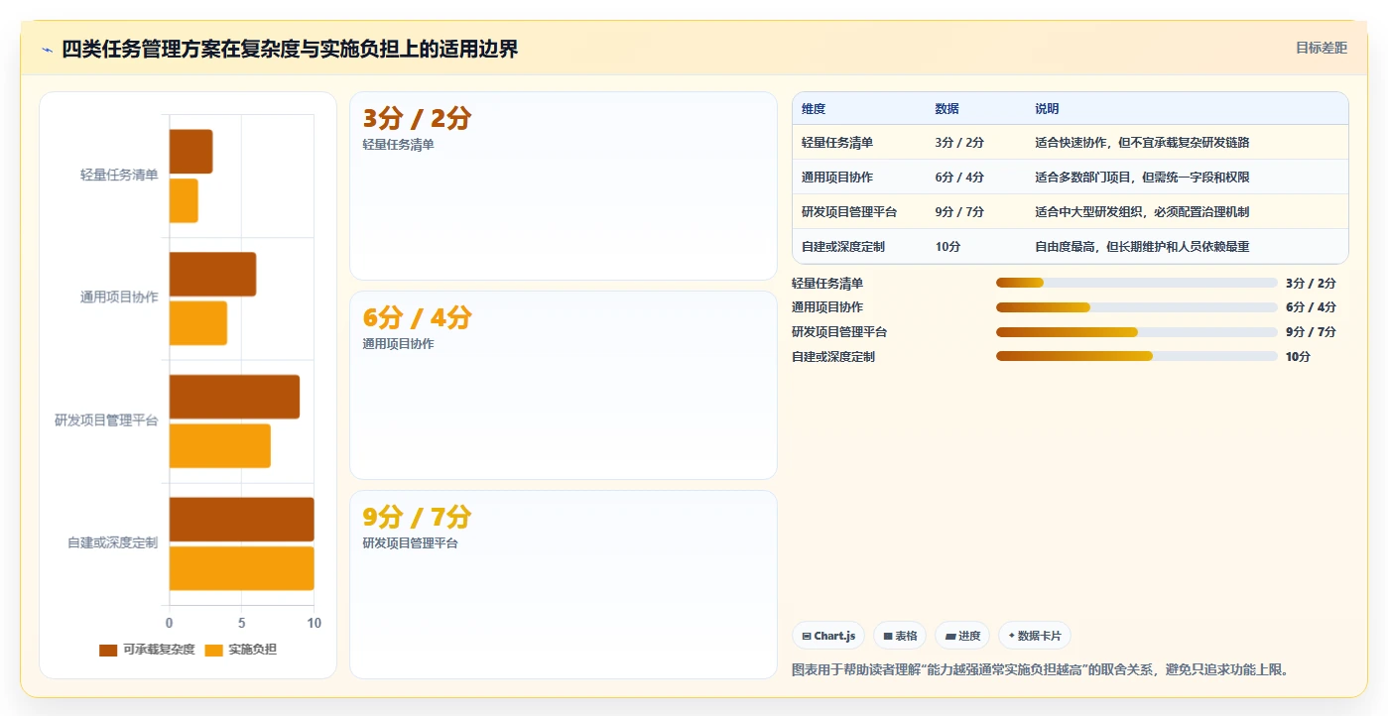Click the dark bar for 轻量任务清单 in chart

(x=190, y=152)
